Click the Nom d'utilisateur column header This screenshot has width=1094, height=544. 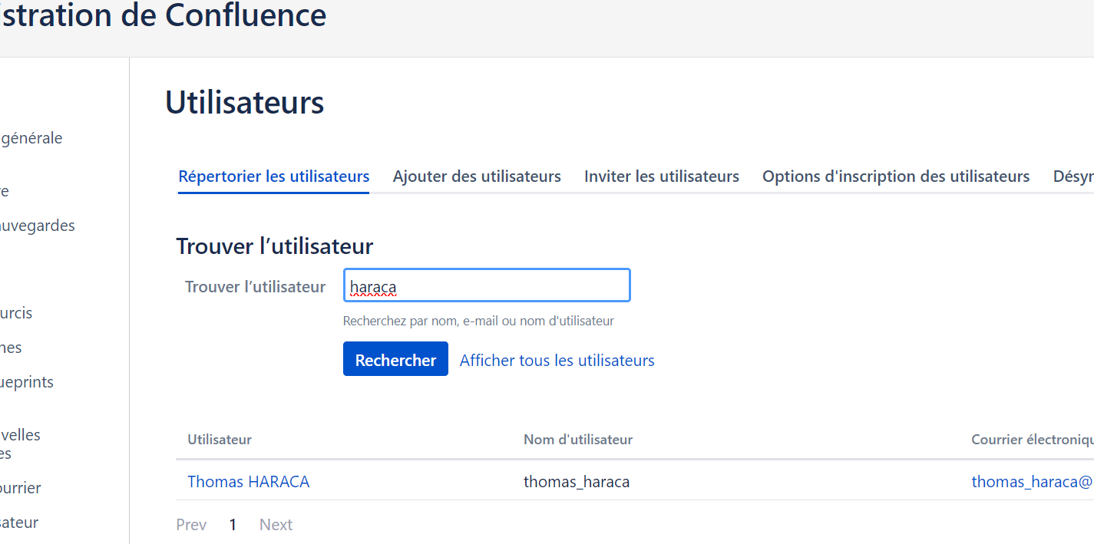tap(578, 440)
